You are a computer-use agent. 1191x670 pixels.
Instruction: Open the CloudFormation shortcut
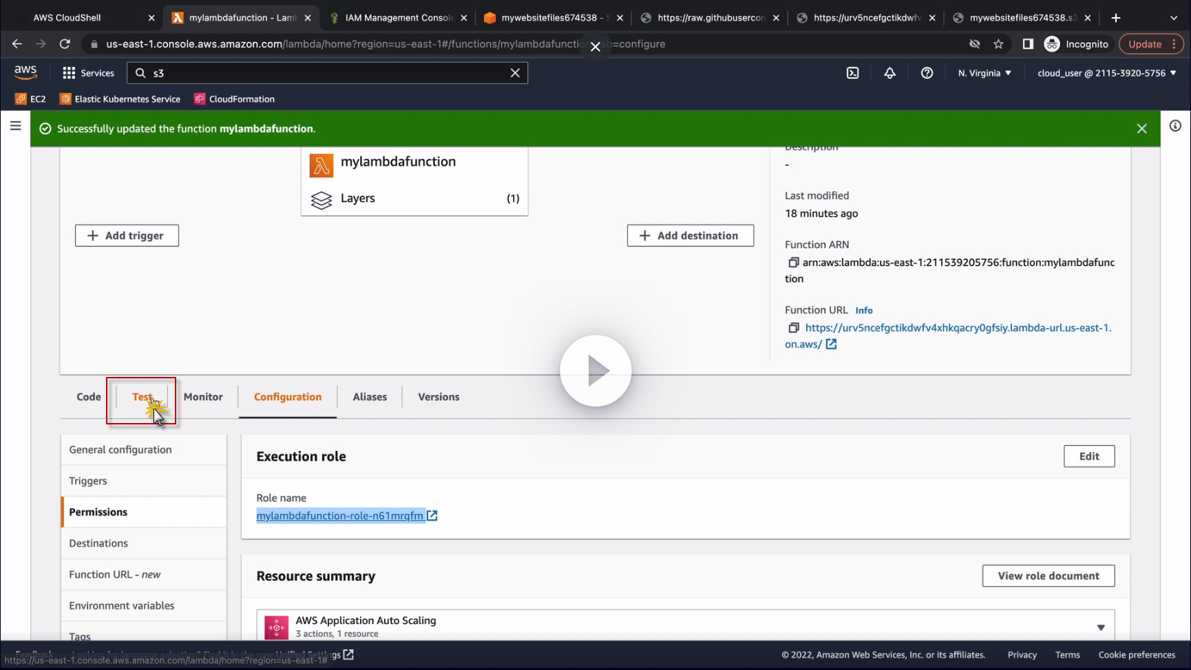click(235, 99)
